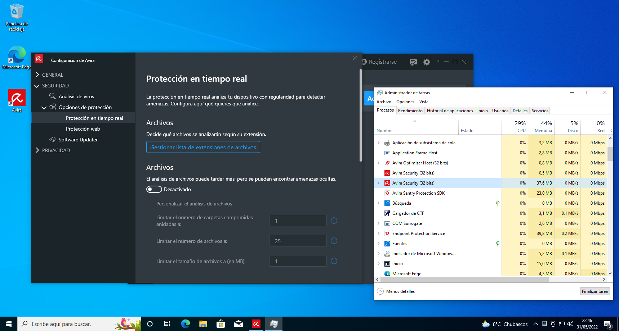This screenshot has width=619, height=331.
Task: Open the Vista menu in Task Manager
Action: [x=424, y=102]
